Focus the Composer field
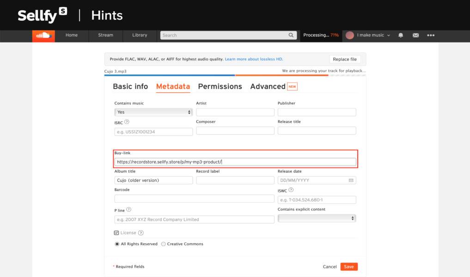Screen dimensions: 470x277 pyautogui.click(x=235, y=131)
